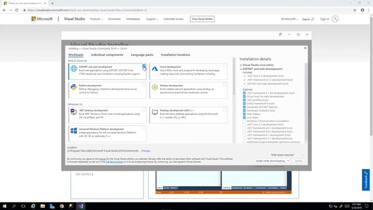The height and width of the screenshot is (210, 373).
Task: Check the Universal Windows Platform development checkbox
Action: point(144,128)
